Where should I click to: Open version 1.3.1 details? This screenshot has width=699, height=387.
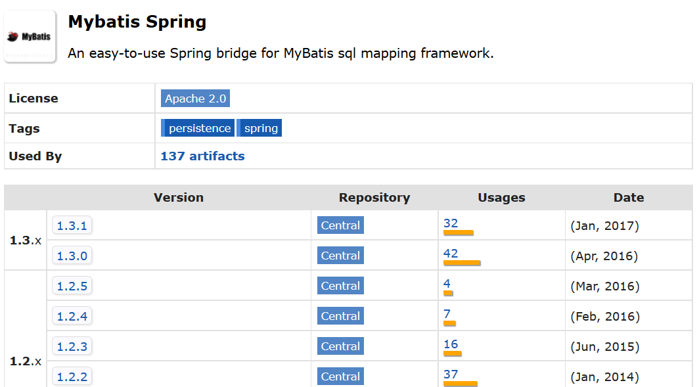(x=72, y=225)
